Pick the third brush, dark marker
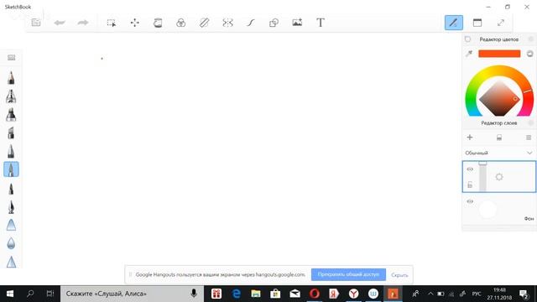Viewport: 537px width, 302px height. 11,114
